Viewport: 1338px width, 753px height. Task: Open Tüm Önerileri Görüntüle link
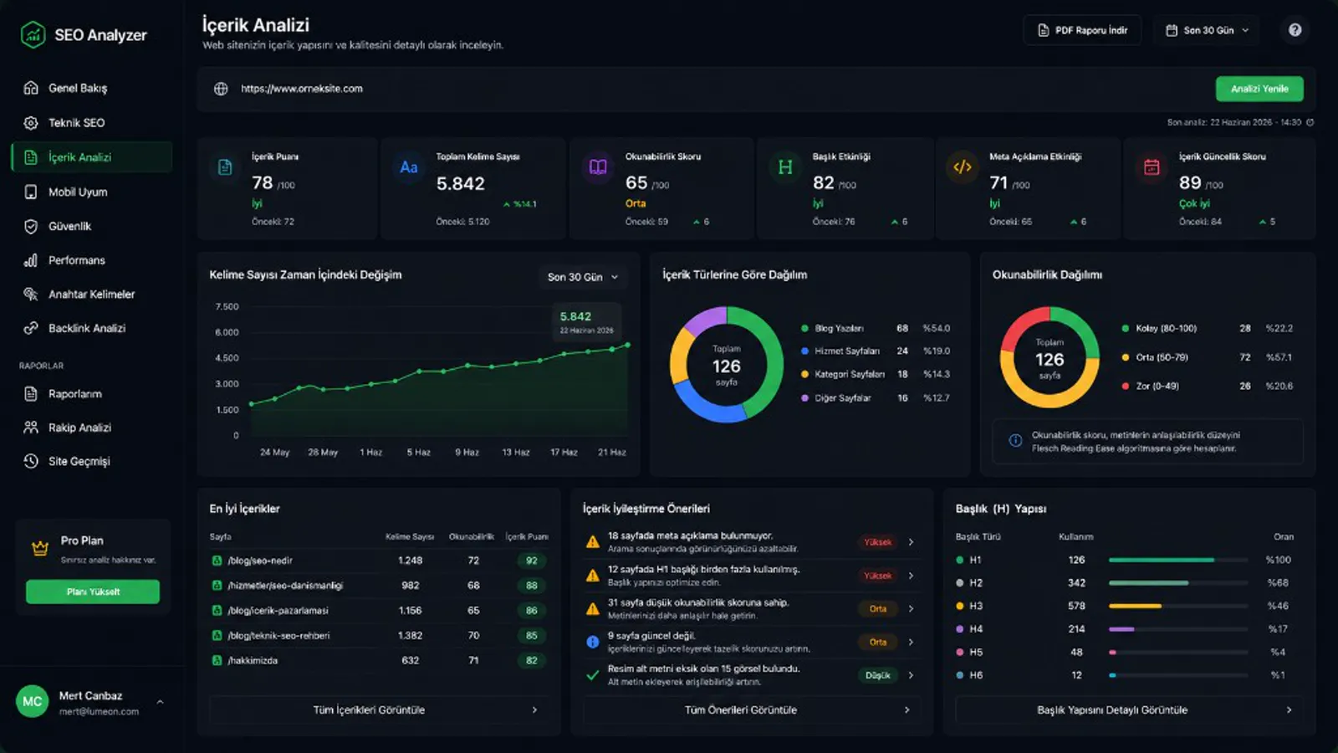click(x=752, y=710)
